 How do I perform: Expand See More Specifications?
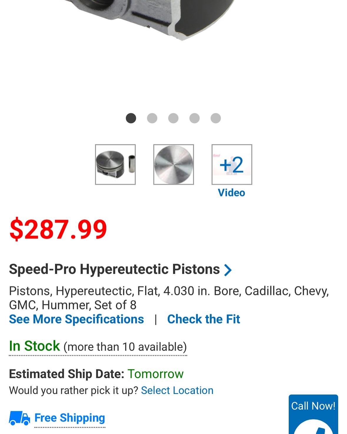[x=77, y=319]
